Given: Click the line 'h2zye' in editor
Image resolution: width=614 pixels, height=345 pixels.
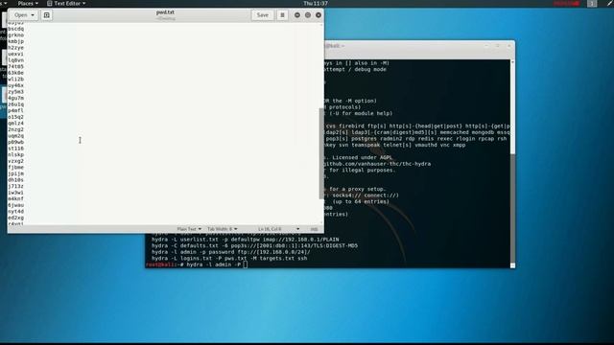Looking at the screenshot, I should 16,48.
